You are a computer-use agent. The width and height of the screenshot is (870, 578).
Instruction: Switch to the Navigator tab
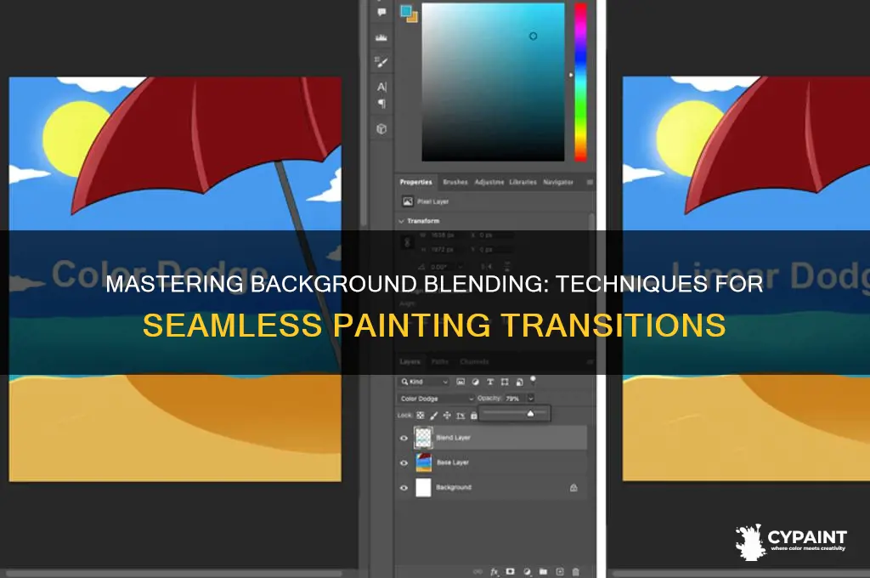[x=557, y=182]
